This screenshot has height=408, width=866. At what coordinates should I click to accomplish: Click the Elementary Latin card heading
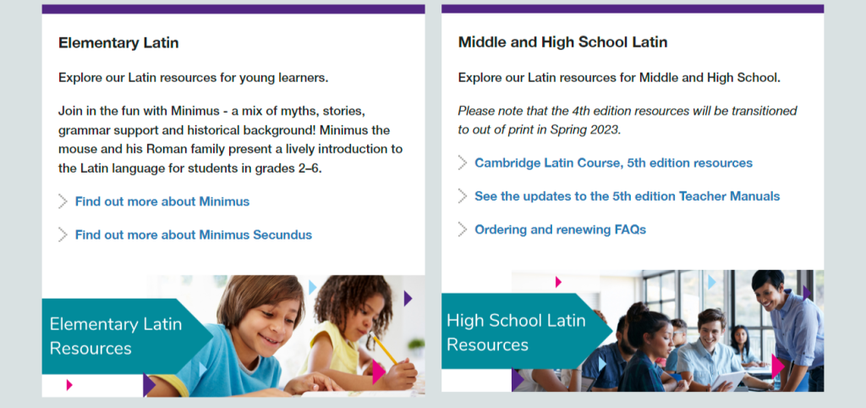[x=118, y=42]
